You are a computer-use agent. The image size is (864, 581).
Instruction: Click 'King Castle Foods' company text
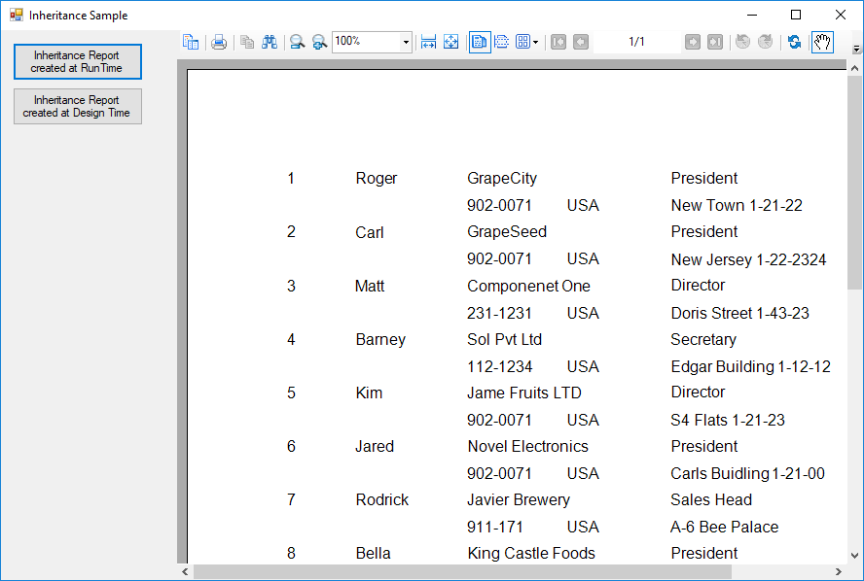point(531,553)
